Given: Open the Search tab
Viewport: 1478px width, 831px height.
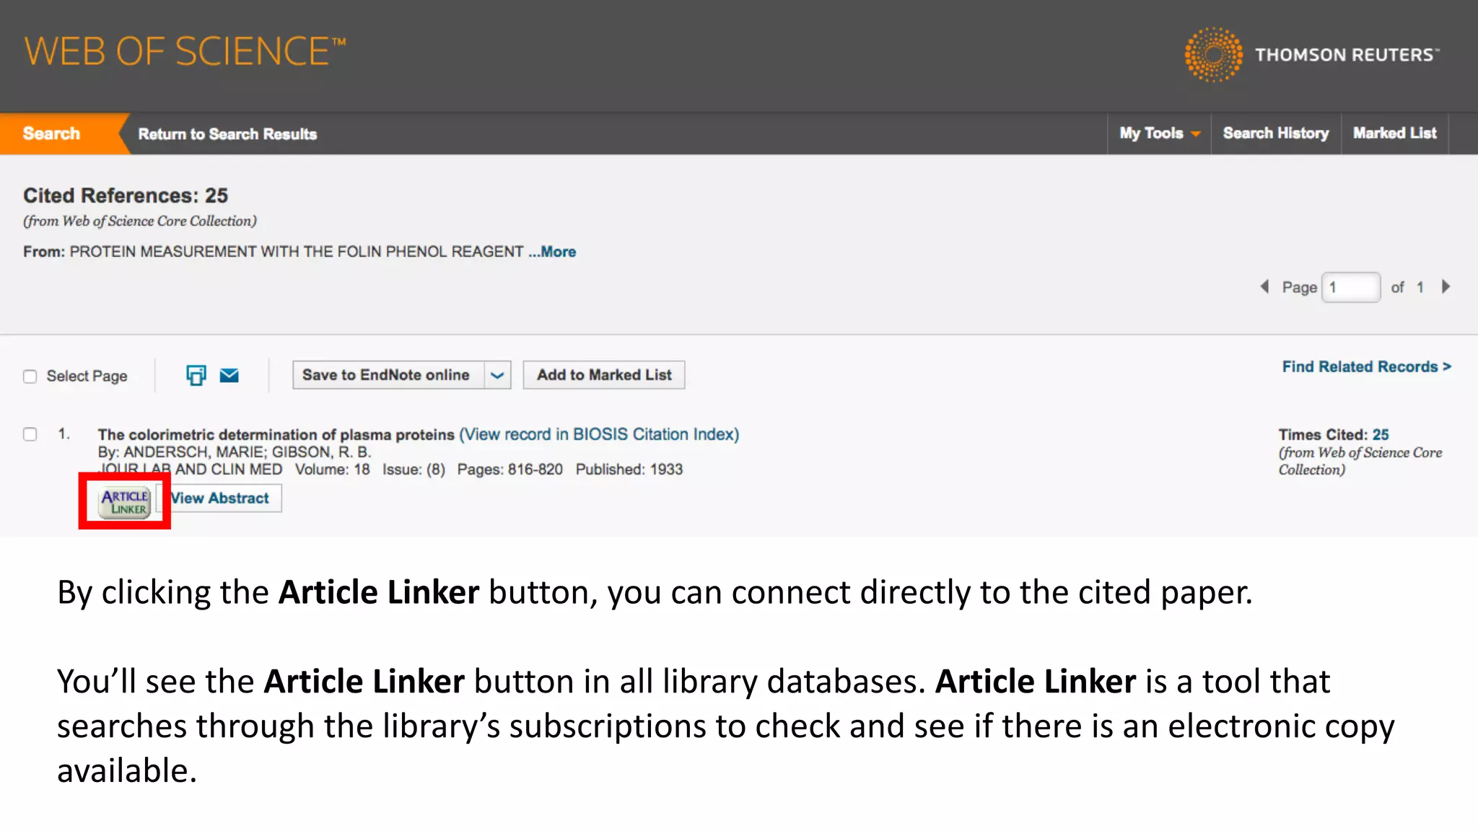Looking at the screenshot, I should pyautogui.click(x=52, y=133).
